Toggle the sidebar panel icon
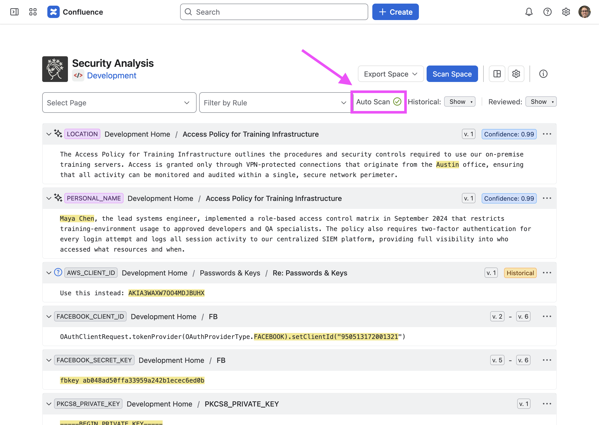The width and height of the screenshot is (599, 425). click(x=14, y=12)
